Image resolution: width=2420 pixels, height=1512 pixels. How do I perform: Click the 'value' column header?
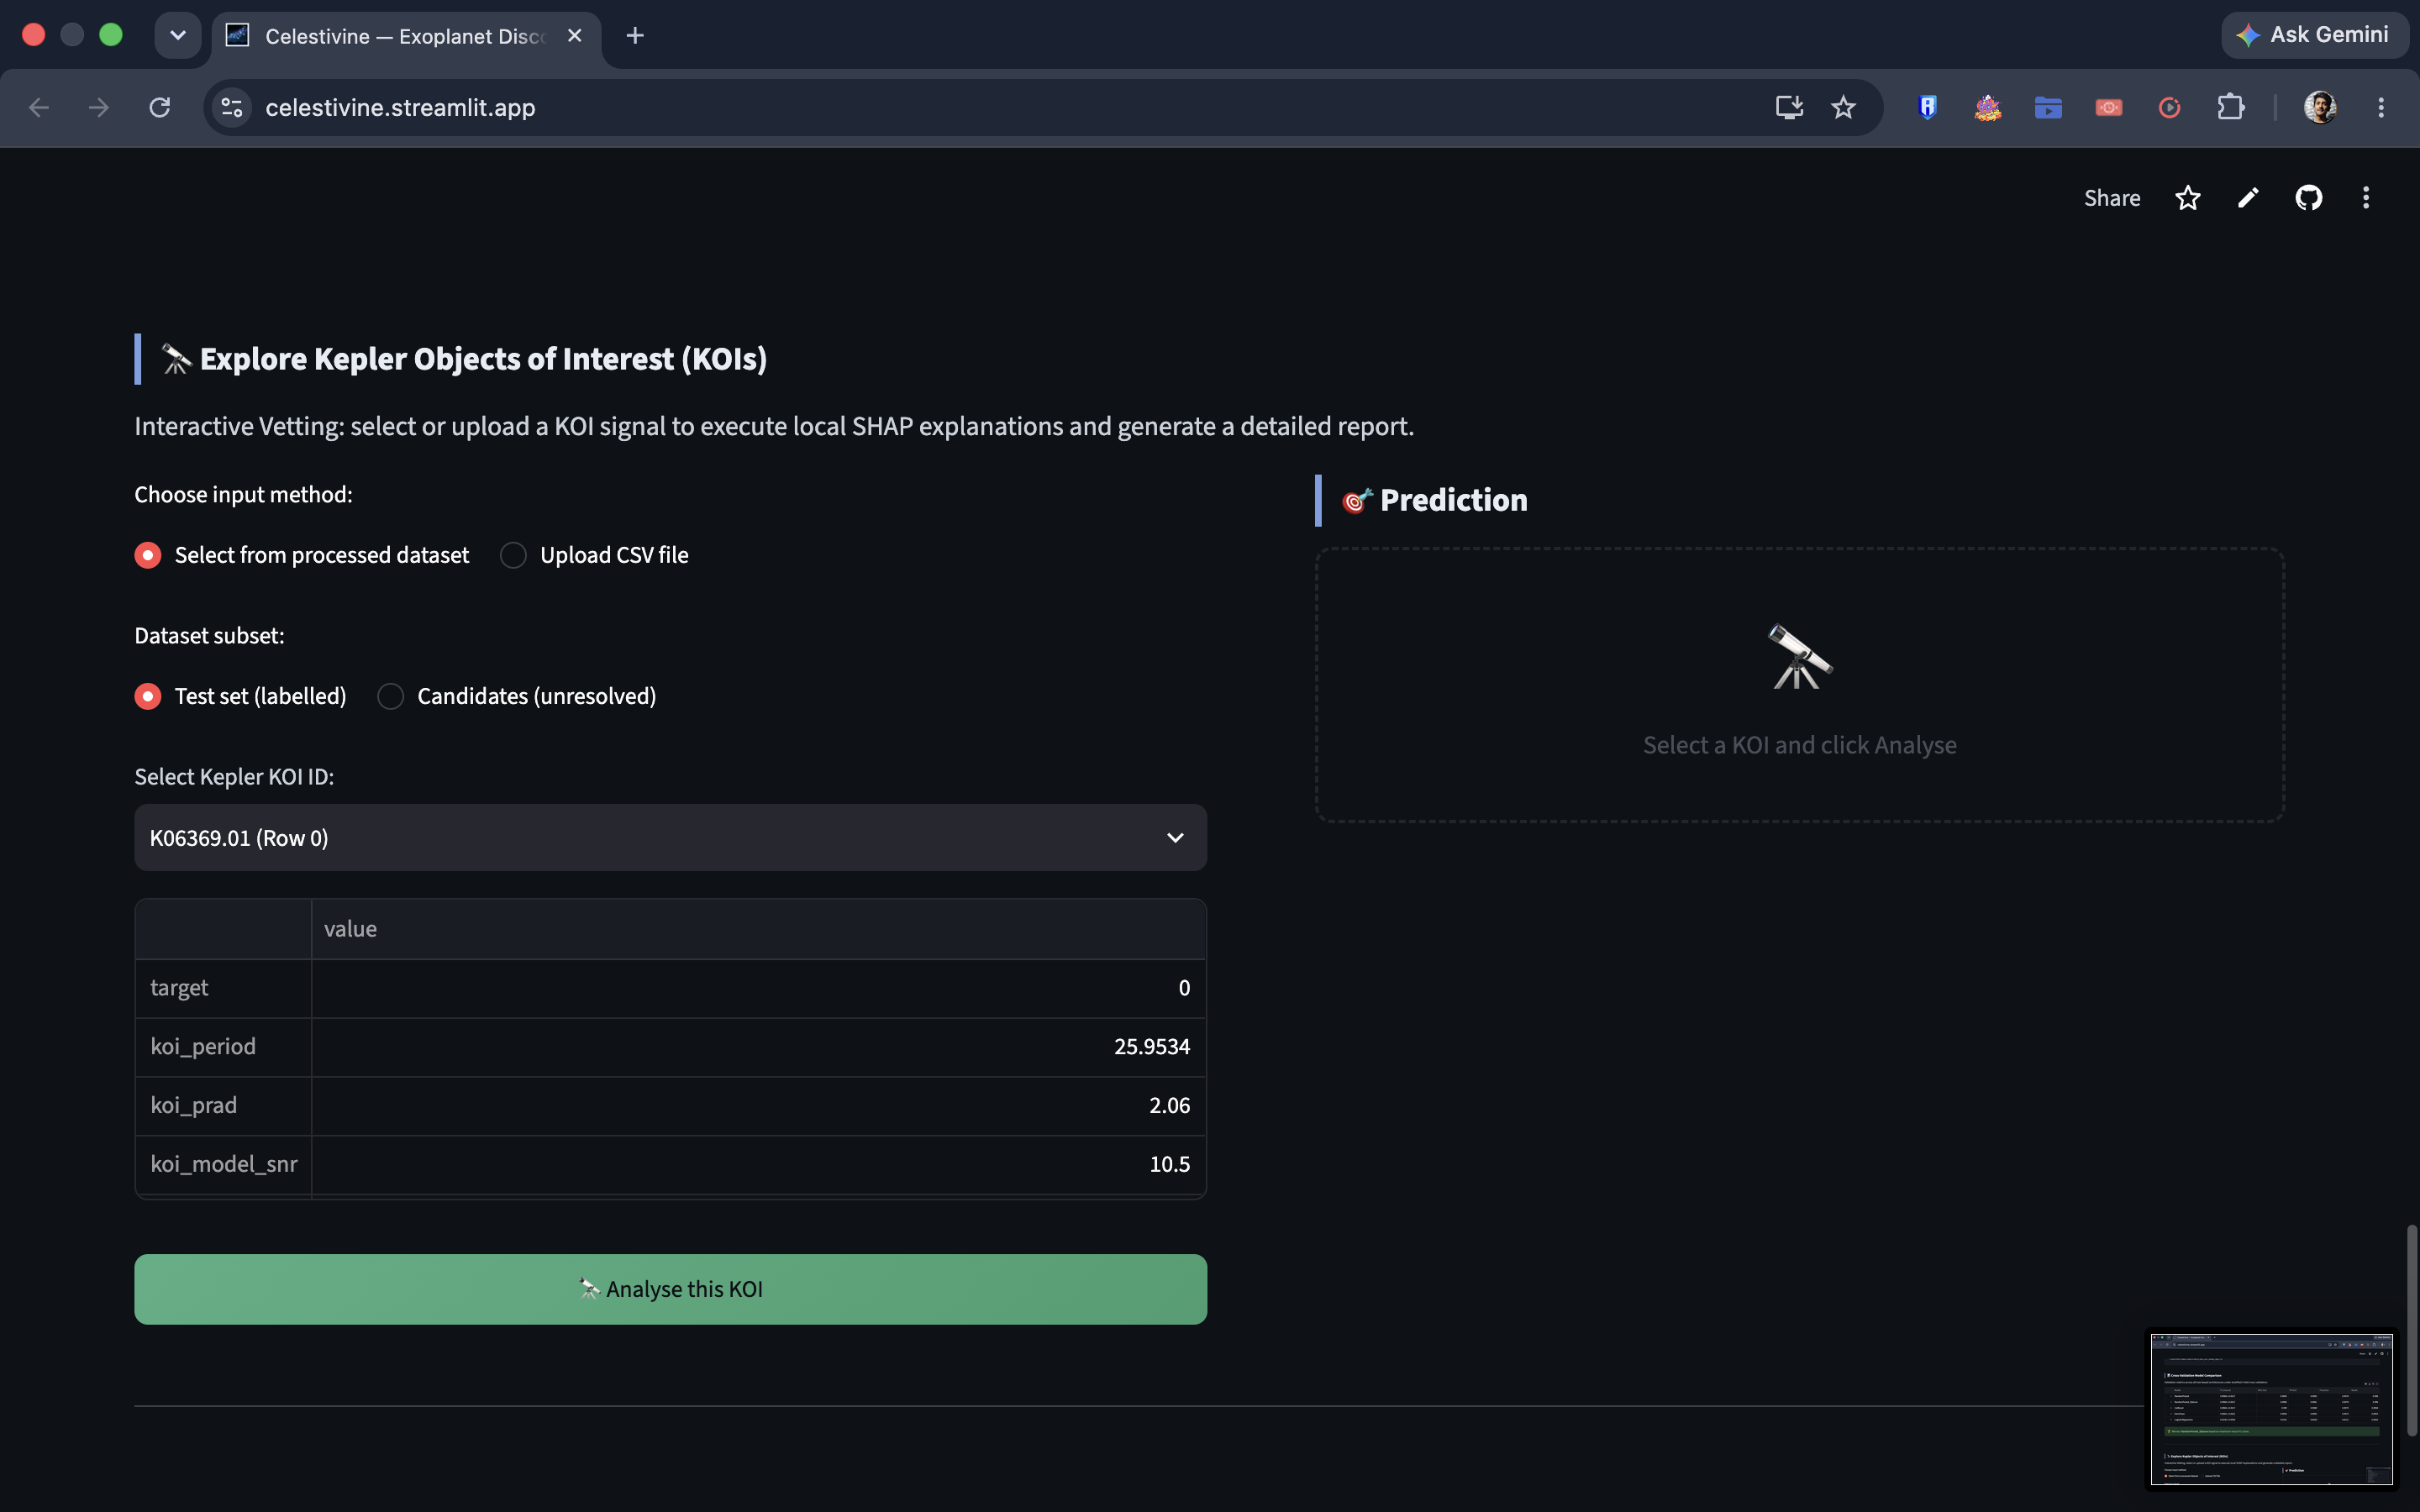point(758,929)
